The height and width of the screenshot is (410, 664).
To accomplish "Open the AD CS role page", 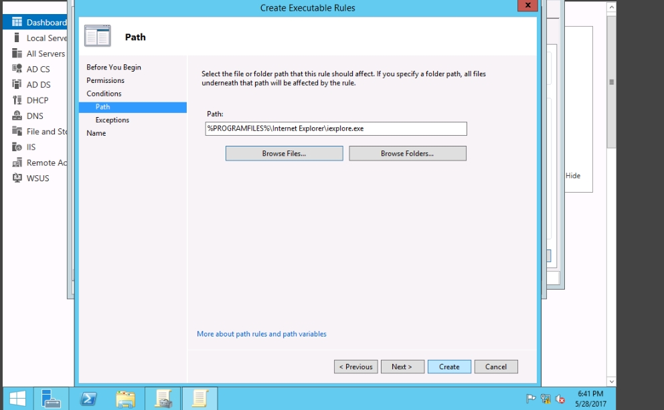I will 37,69.
